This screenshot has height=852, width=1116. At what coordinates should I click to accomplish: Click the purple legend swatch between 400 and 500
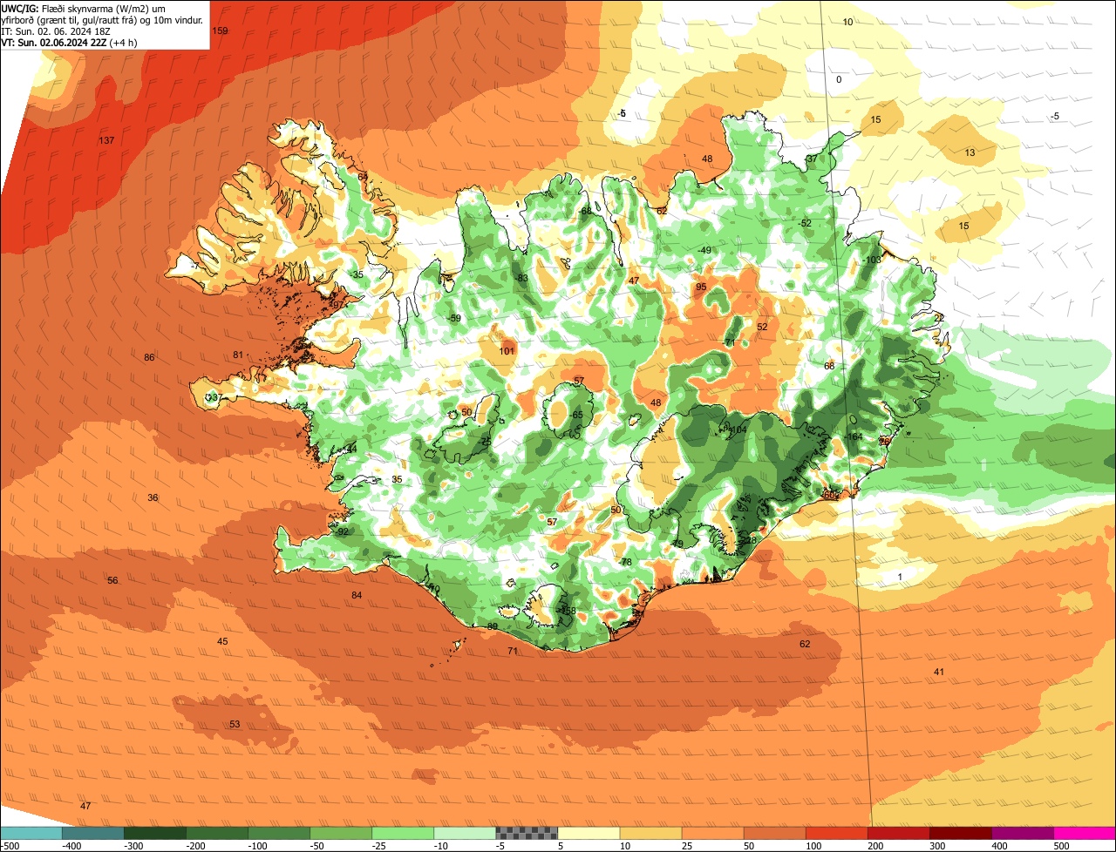(1023, 833)
